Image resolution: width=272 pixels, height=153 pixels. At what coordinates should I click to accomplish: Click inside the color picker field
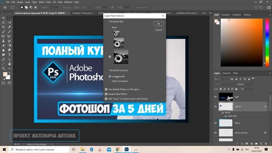point(242,42)
